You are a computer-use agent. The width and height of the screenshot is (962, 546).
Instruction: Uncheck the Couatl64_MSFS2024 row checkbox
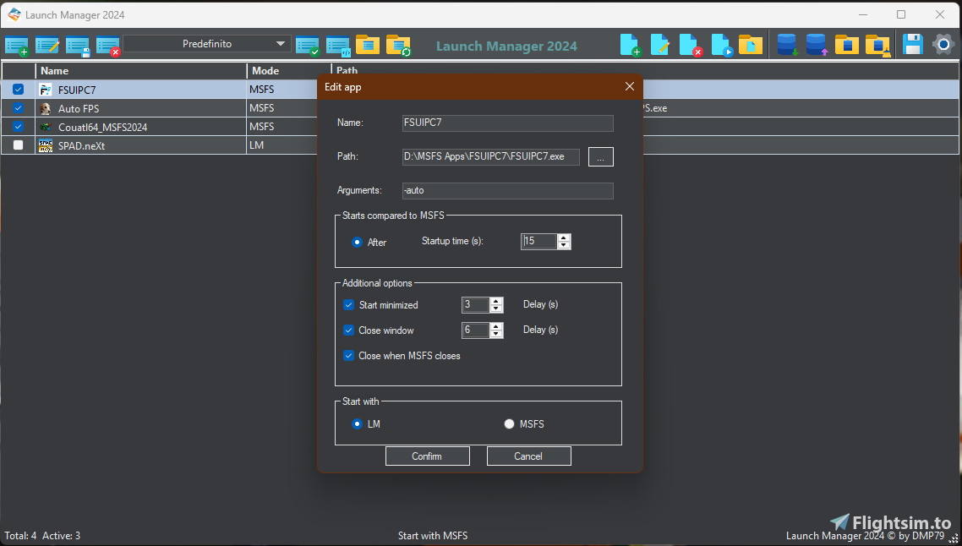19,127
